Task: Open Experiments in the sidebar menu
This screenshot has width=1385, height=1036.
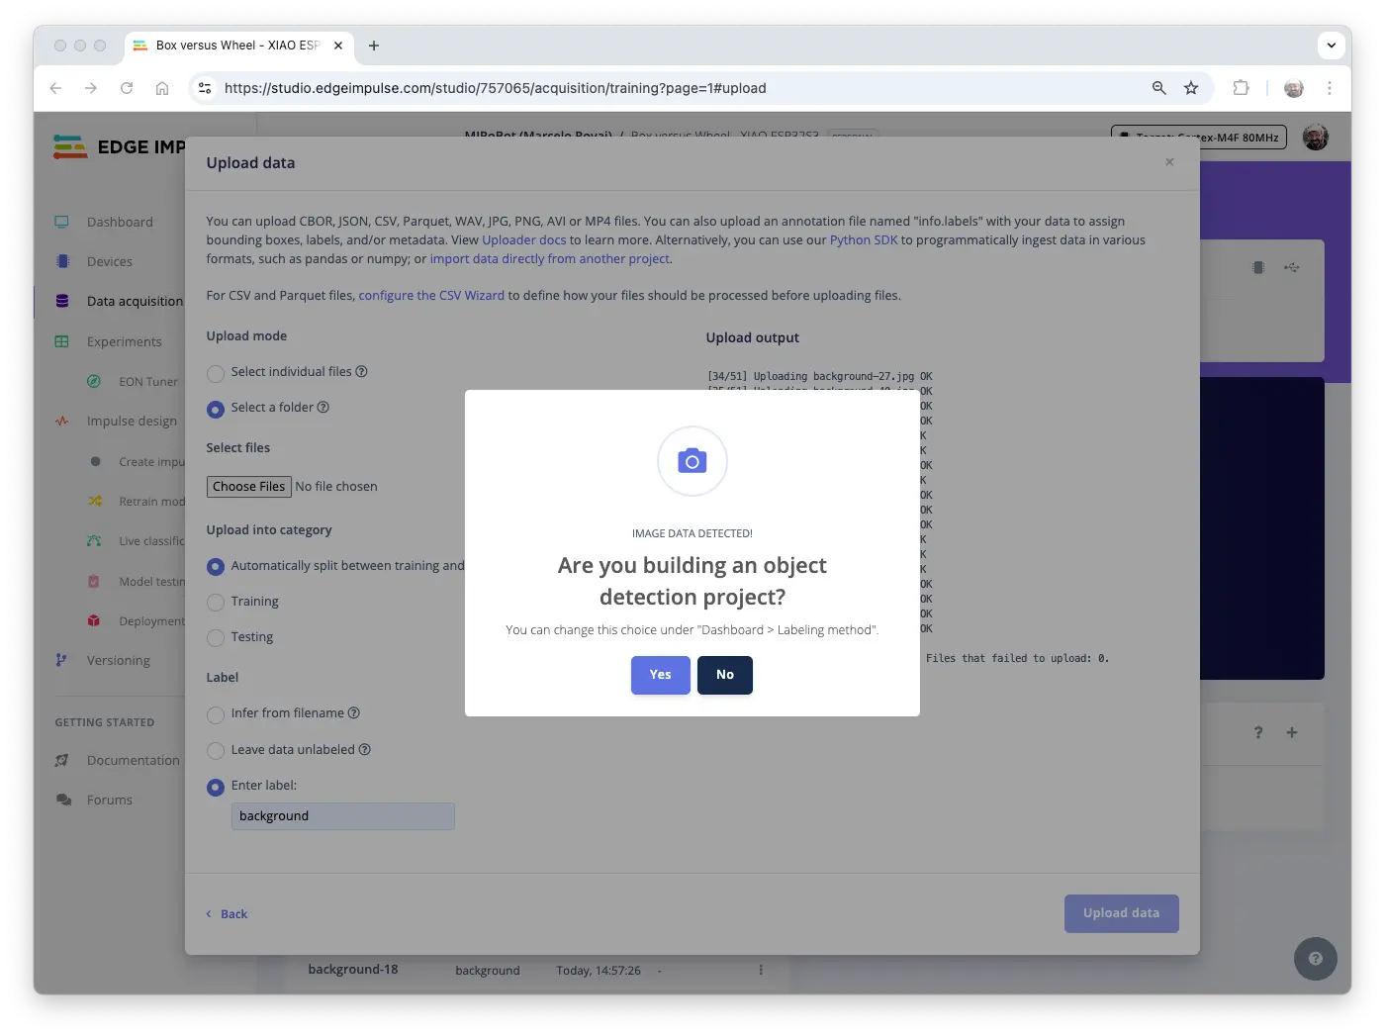Action: point(124,341)
